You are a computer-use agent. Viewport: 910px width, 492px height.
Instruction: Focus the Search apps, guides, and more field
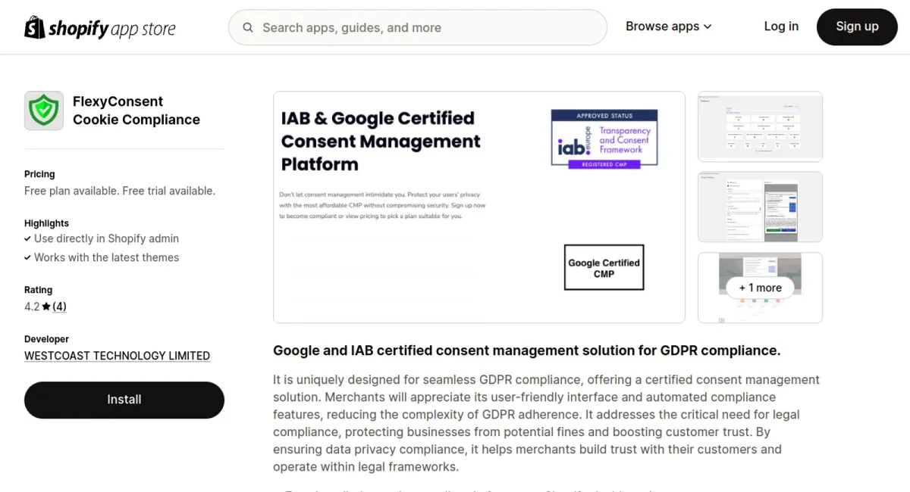click(425, 28)
